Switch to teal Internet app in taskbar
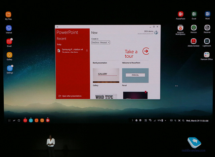The height and width of the screenshot is (157, 215). coord(31,120)
